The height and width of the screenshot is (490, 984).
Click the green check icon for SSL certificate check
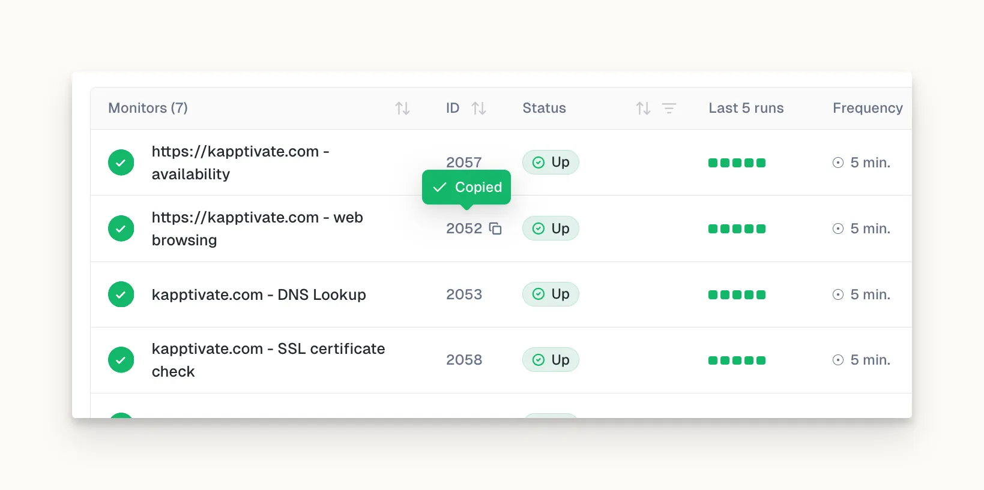coord(121,360)
